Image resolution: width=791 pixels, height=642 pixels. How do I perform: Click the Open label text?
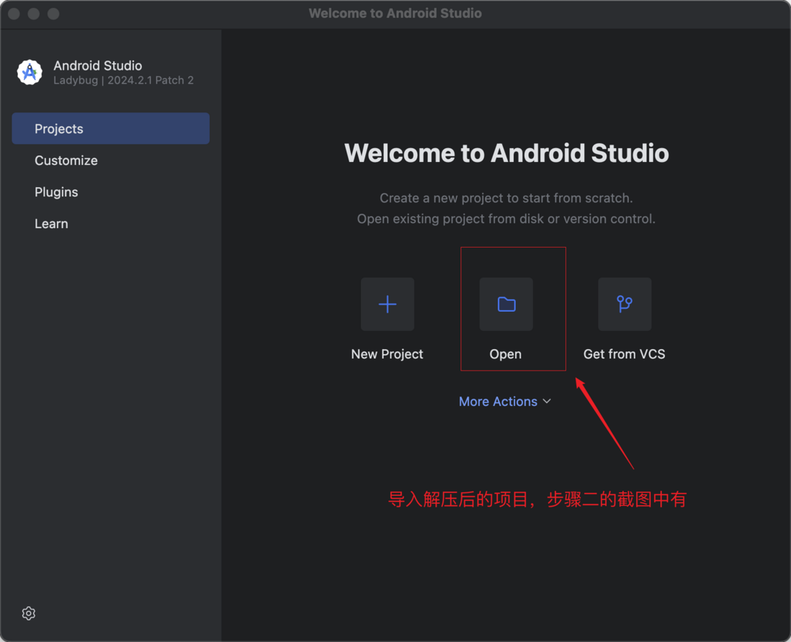click(x=506, y=354)
